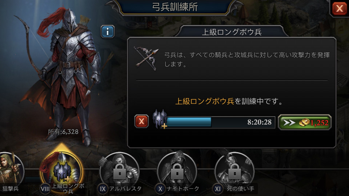
Task: Click the tier X badge
Action: tap(160, 189)
